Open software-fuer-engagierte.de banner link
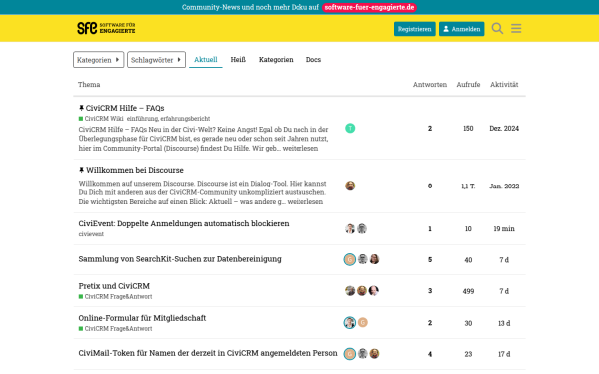 (x=369, y=7)
